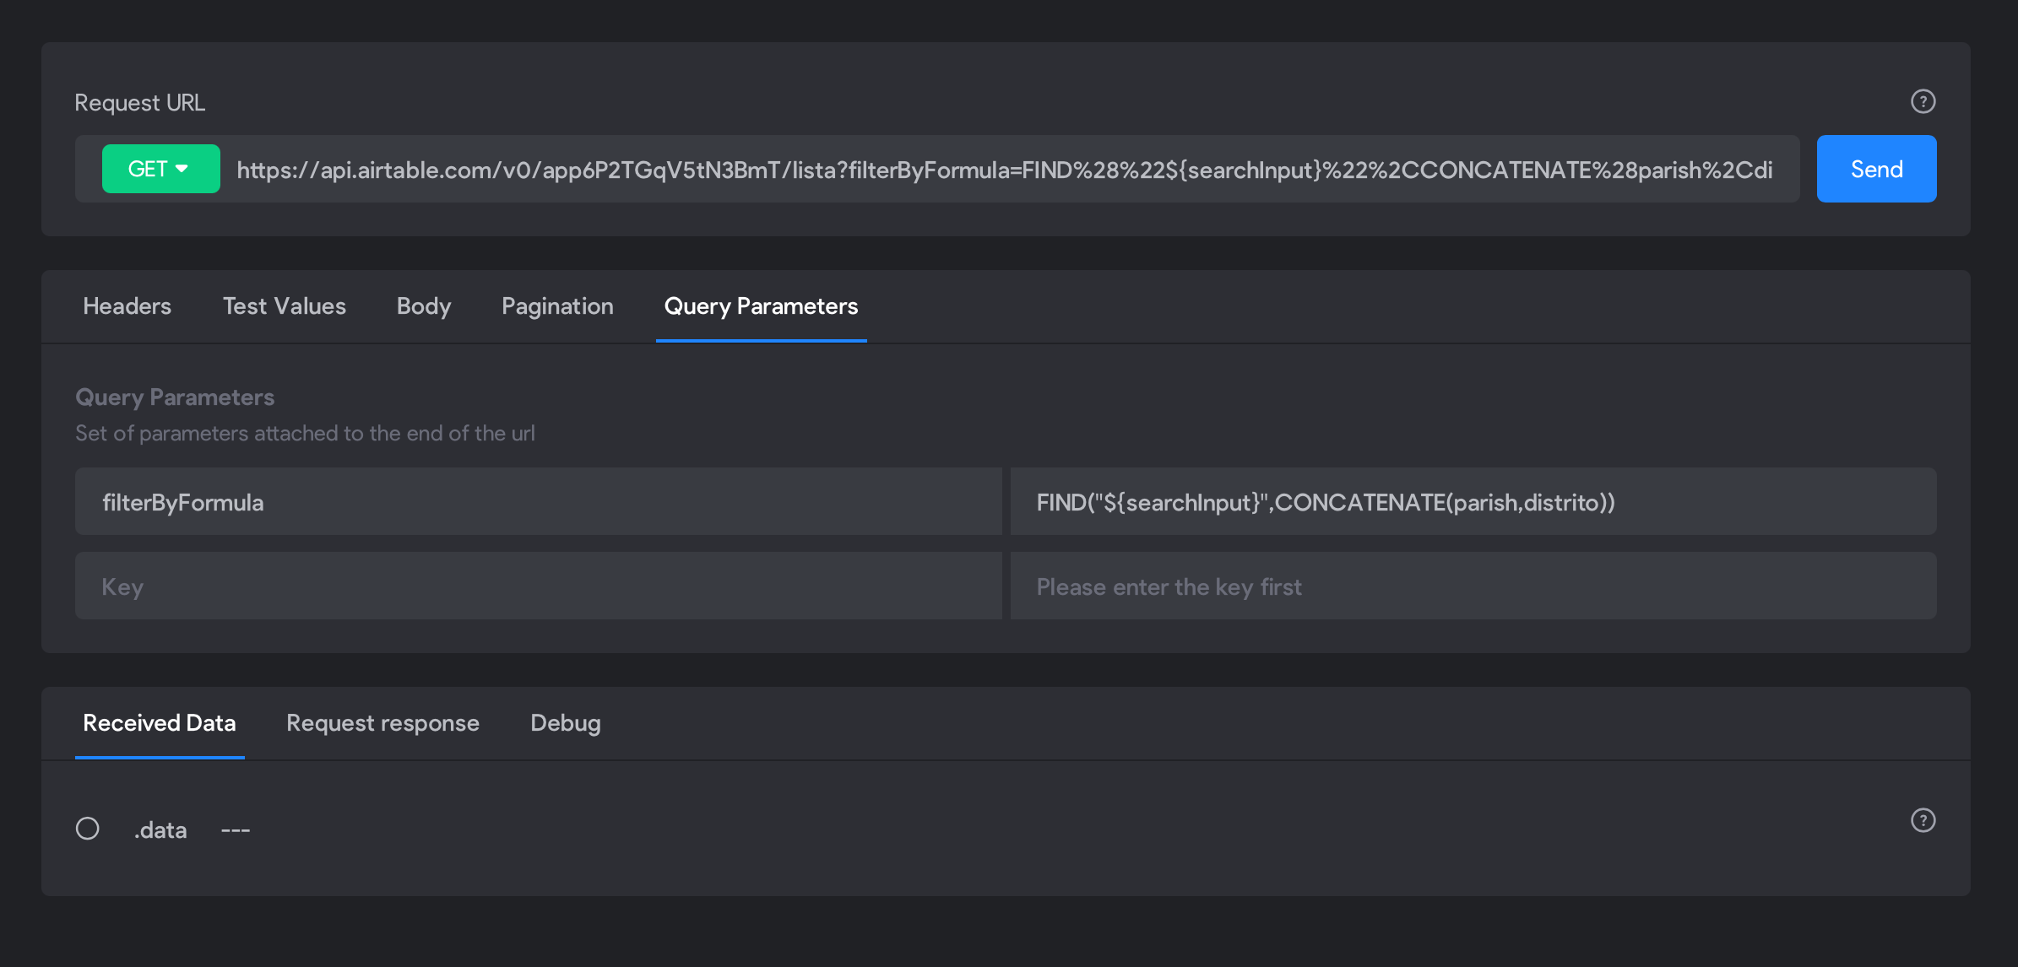Edit the filterByFormula key field

pyautogui.click(x=539, y=501)
